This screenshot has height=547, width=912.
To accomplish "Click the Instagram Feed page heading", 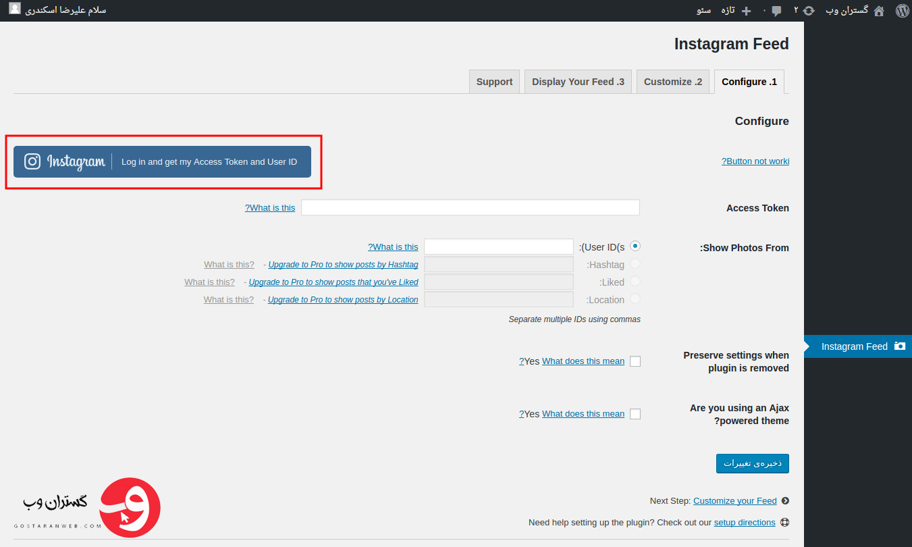I will pyautogui.click(x=732, y=45).
